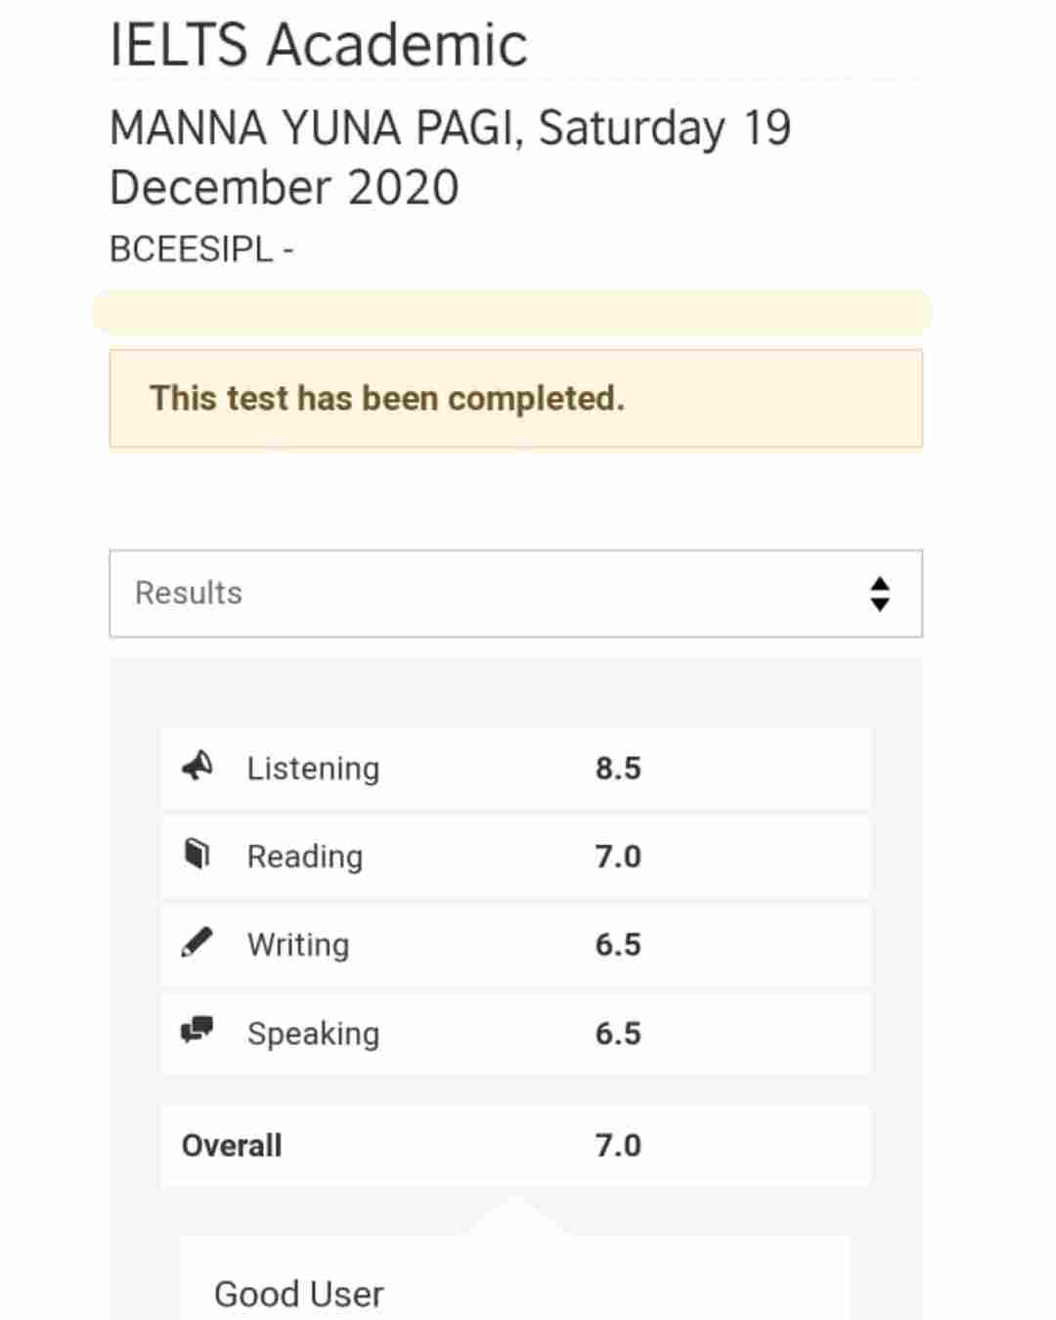Select the Reading label
This screenshot has height=1320, width=1056.
tap(305, 857)
